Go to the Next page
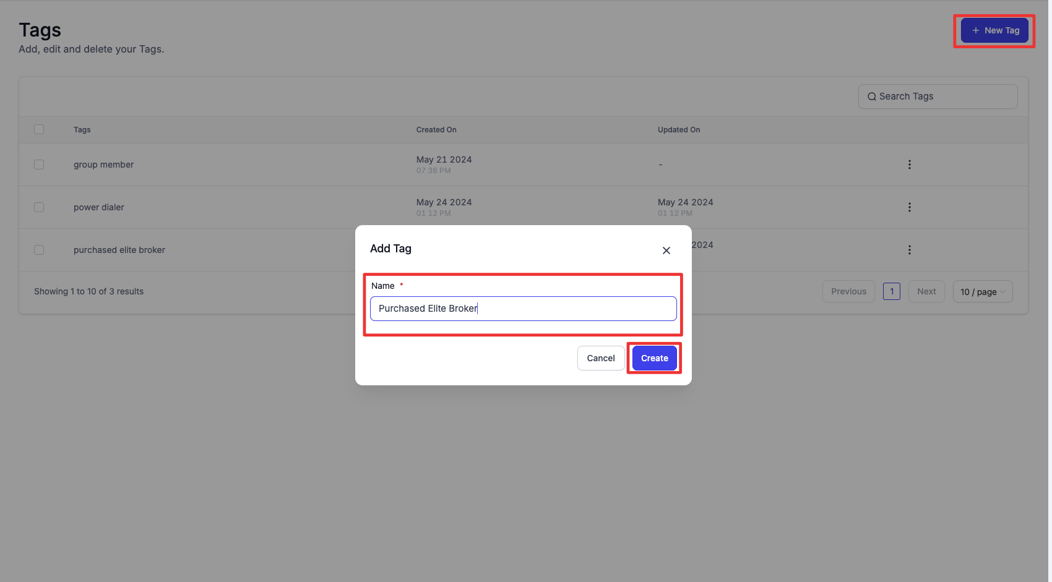The width and height of the screenshot is (1052, 582). [x=926, y=291]
